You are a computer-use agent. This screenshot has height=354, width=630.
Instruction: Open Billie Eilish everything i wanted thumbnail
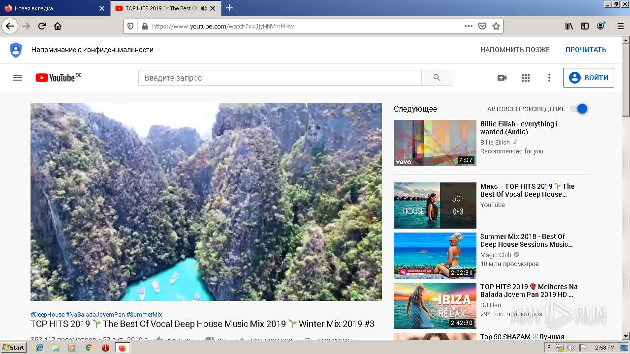click(435, 143)
